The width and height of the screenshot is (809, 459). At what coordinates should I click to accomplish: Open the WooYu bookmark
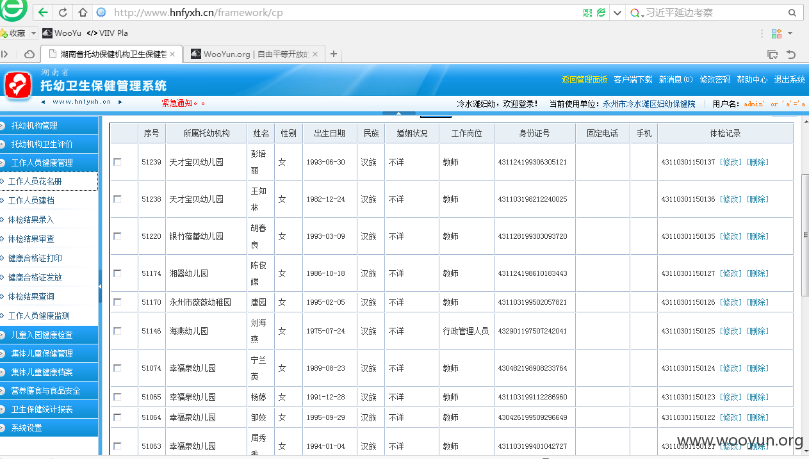coord(62,33)
